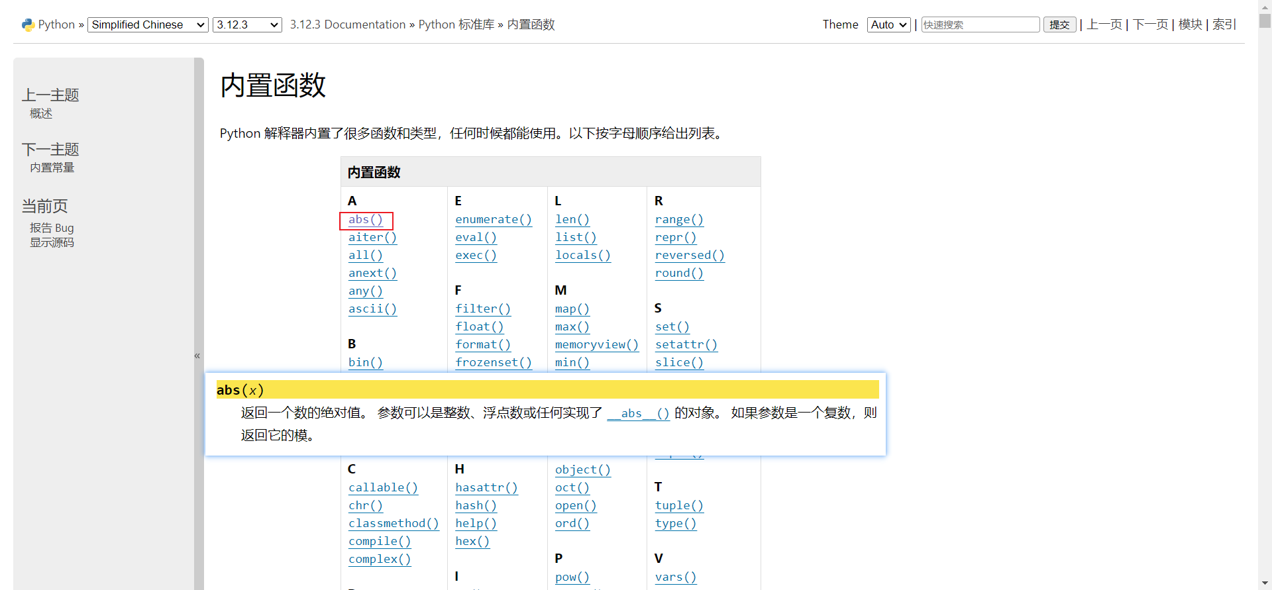Screen dimensions: 1272x590
Task: Open the len() function link
Action: tap(572, 220)
